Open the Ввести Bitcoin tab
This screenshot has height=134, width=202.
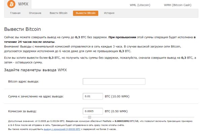coord(59,13)
